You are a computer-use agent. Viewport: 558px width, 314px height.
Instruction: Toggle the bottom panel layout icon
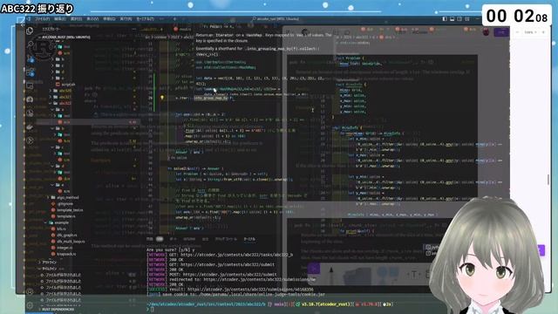coord(452,19)
